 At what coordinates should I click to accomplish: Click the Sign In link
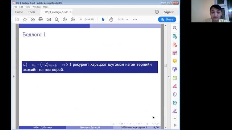[169, 12]
